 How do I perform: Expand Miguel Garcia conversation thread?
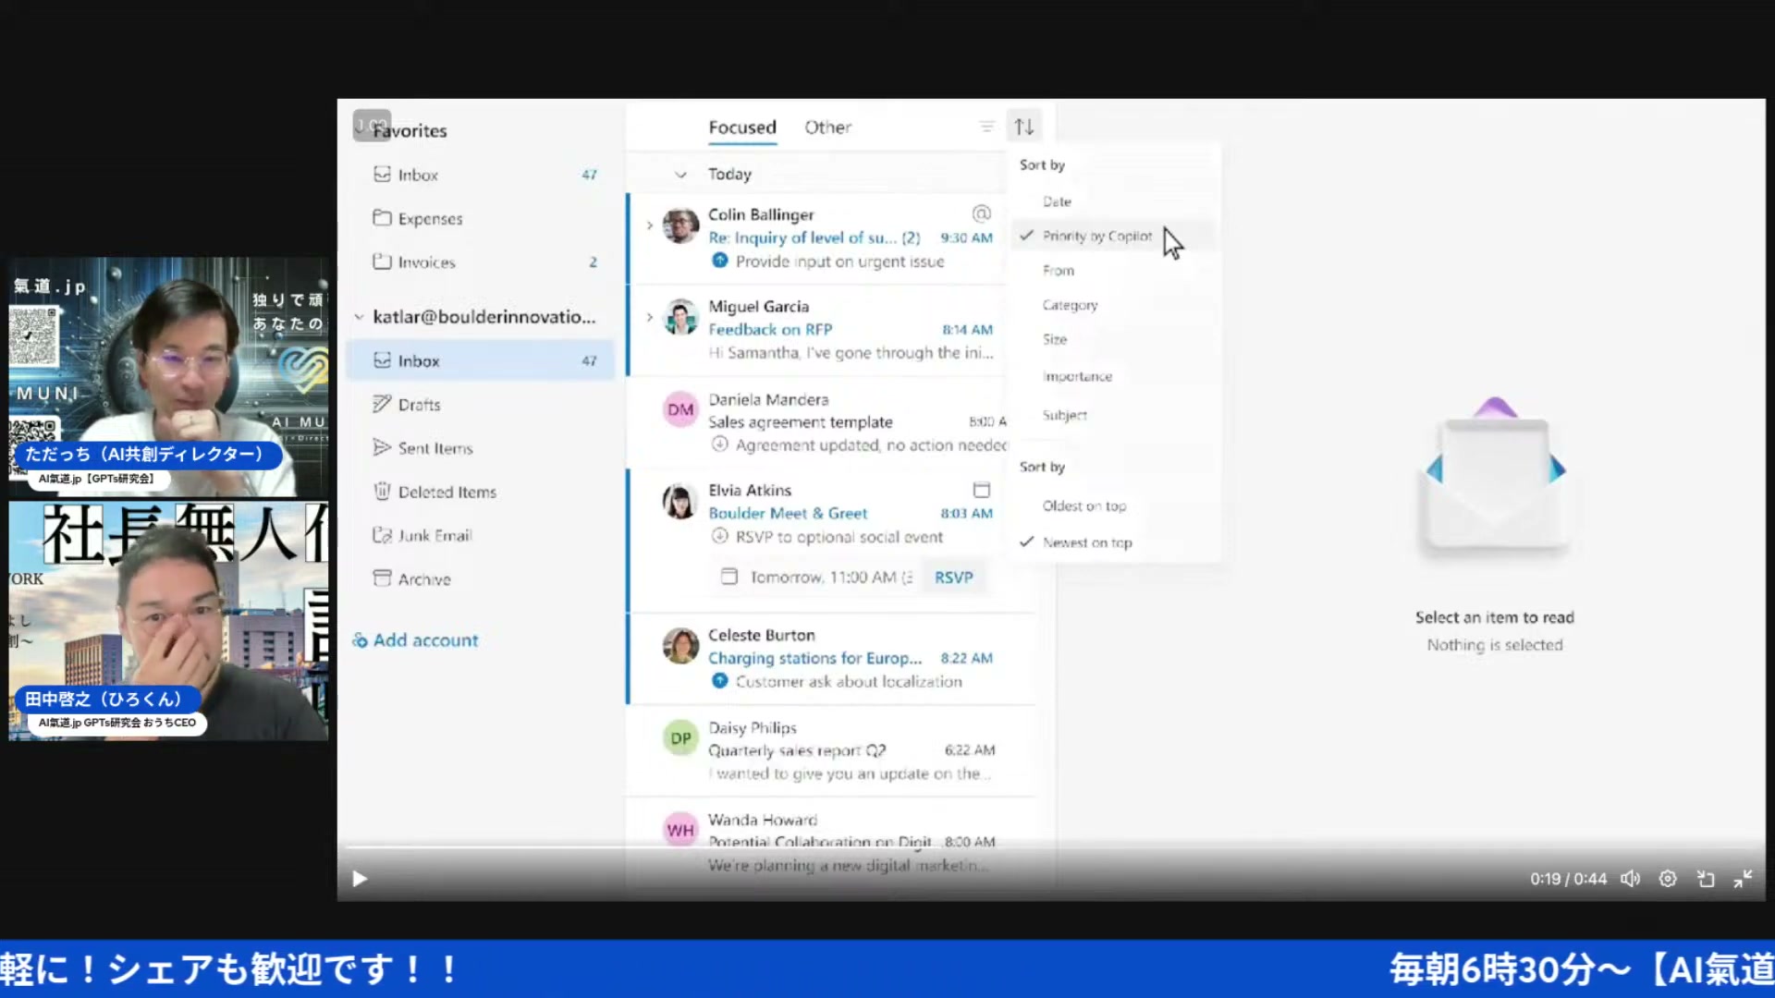[649, 317]
